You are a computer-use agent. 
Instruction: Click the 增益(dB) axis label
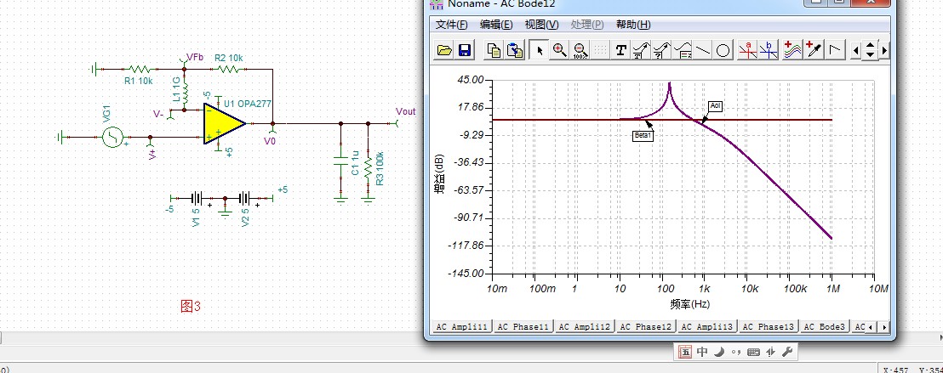point(440,174)
